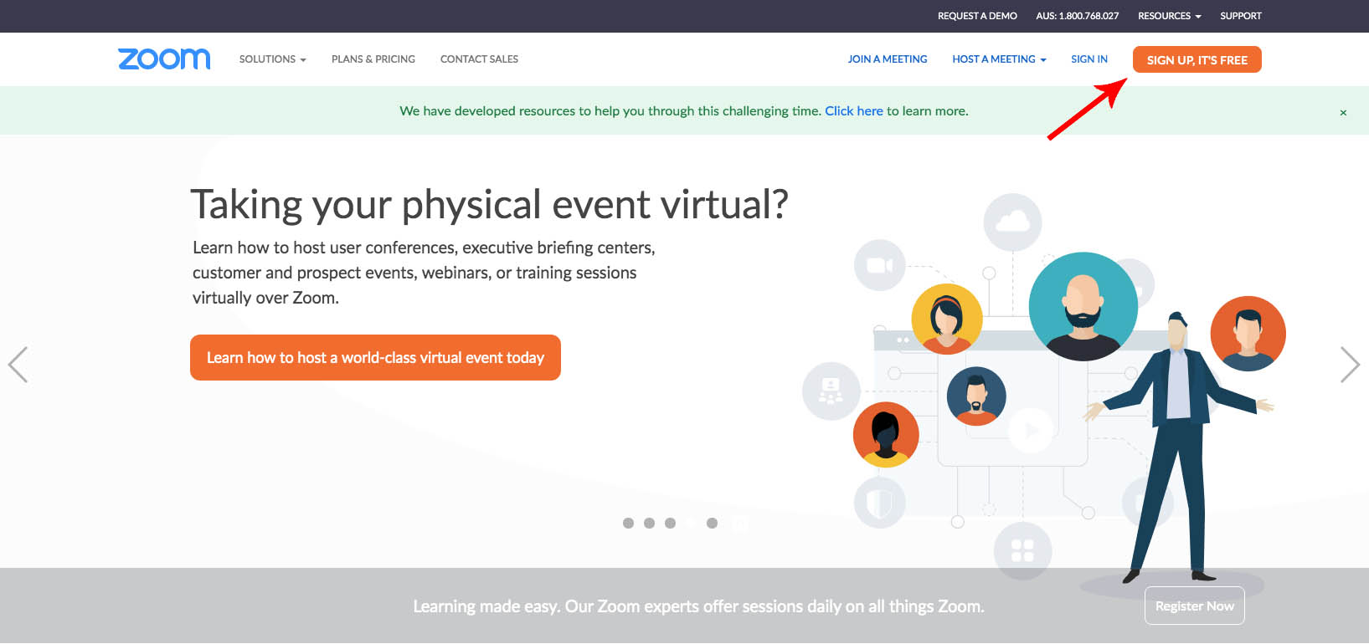Follow the 'Click here' banner link
The image size is (1369, 644).
tap(854, 110)
